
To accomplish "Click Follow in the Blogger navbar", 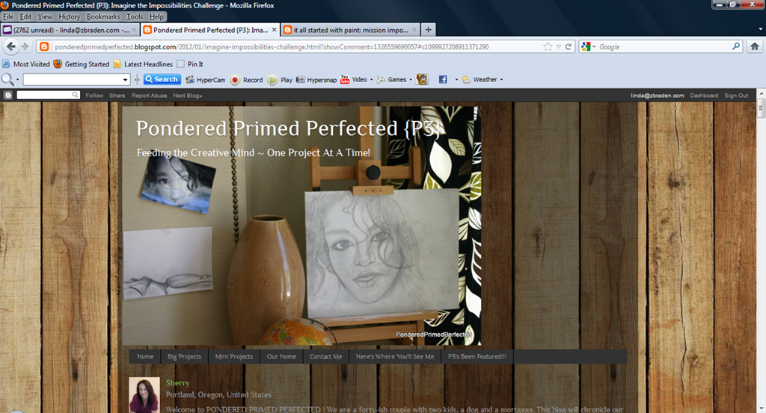I will pos(94,96).
